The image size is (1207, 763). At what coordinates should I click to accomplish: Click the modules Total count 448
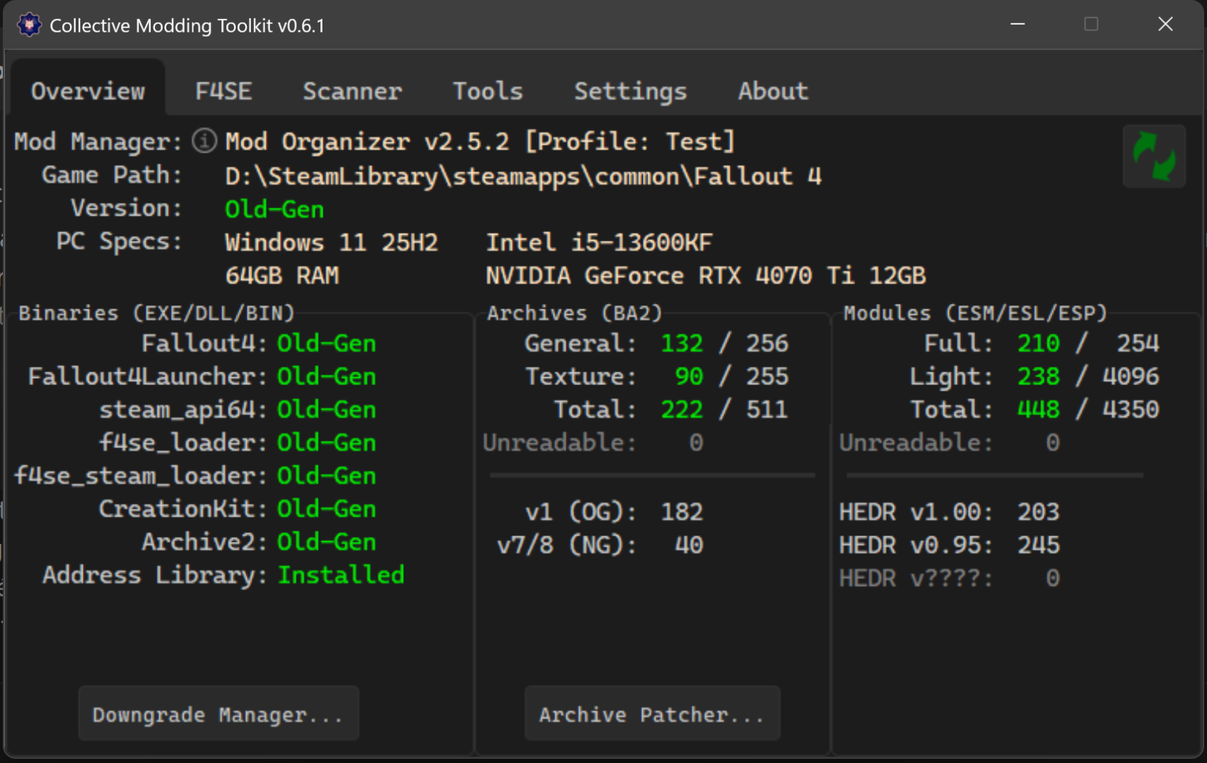(x=1038, y=410)
